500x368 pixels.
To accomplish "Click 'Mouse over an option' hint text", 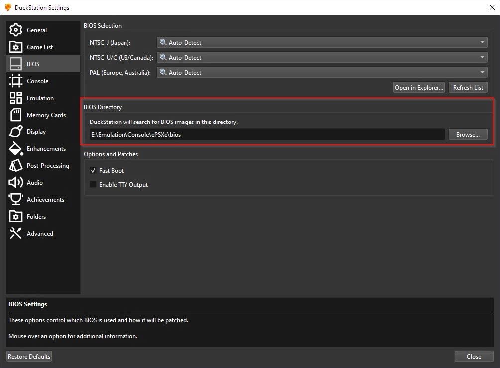I will pos(73,336).
